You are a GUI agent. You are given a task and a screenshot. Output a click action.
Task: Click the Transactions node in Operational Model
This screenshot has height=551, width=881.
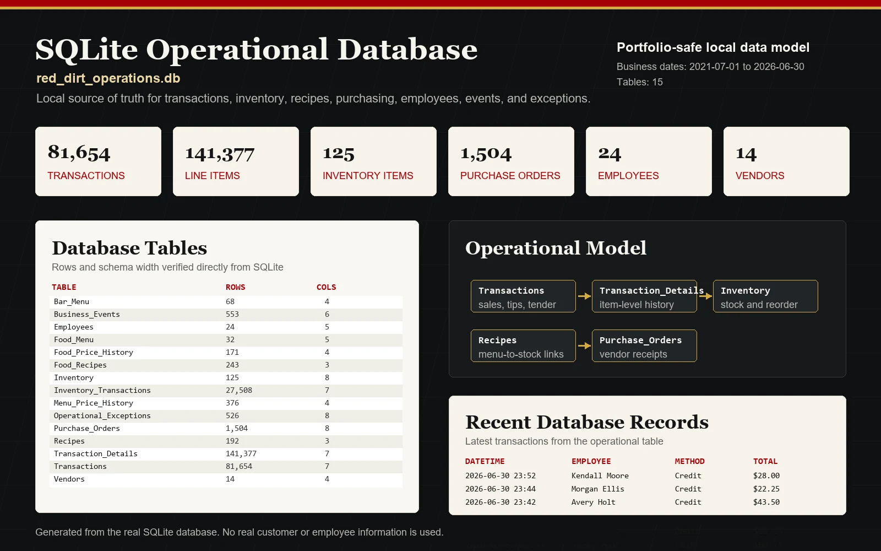(523, 296)
